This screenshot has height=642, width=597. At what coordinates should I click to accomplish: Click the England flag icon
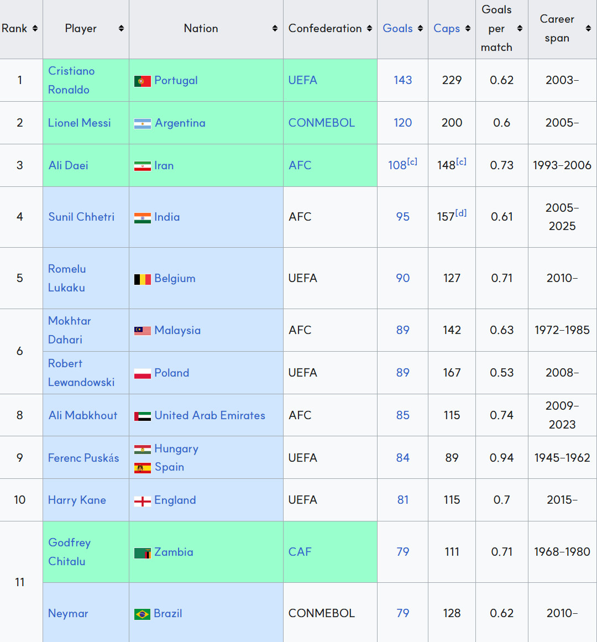click(x=143, y=501)
